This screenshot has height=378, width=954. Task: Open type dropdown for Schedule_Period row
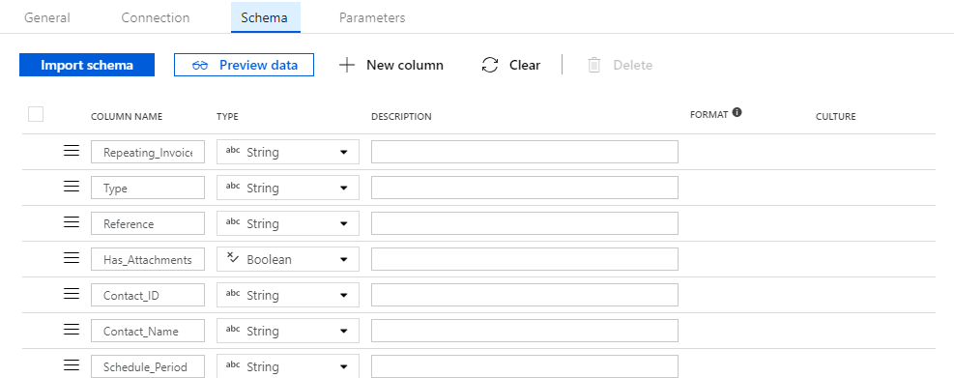288,366
